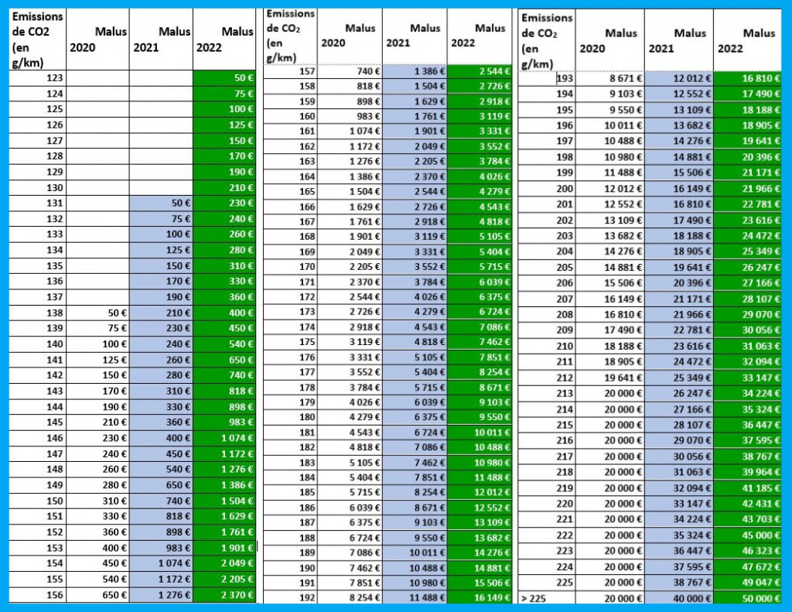This screenshot has width=792, height=612.
Task: Click the Malus 2020 cell for 138 g/km
Action: click(98, 313)
